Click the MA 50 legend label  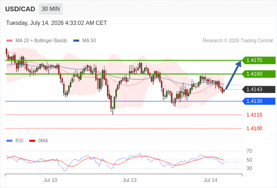coord(89,41)
